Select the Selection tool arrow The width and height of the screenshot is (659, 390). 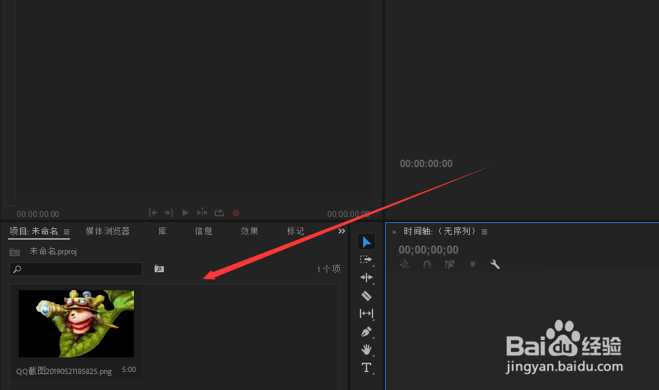coord(366,242)
